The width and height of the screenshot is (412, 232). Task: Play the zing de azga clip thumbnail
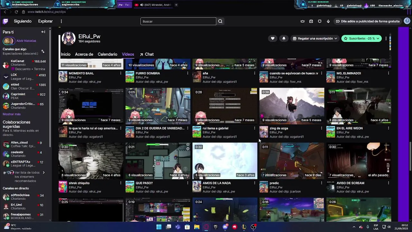point(292,106)
